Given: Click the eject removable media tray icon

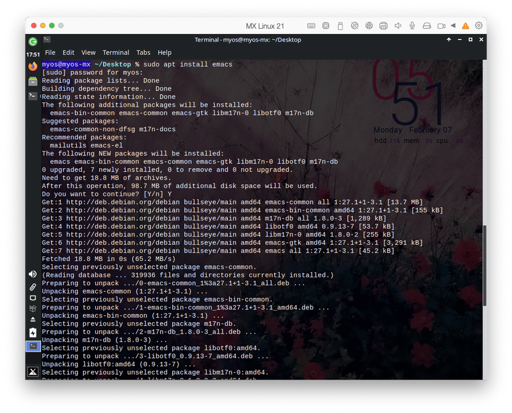Looking at the screenshot, I should pyautogui.click(x=33, y=319).
